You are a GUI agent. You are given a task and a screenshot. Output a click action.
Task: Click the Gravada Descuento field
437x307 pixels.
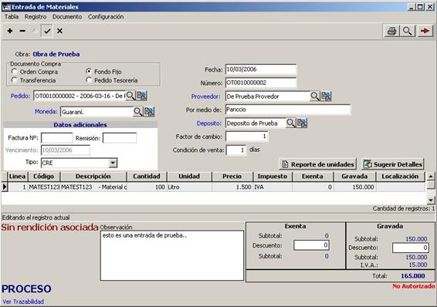410,248
